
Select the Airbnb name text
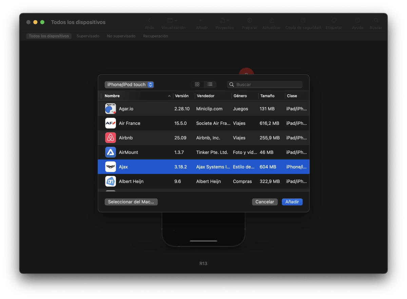126,138
